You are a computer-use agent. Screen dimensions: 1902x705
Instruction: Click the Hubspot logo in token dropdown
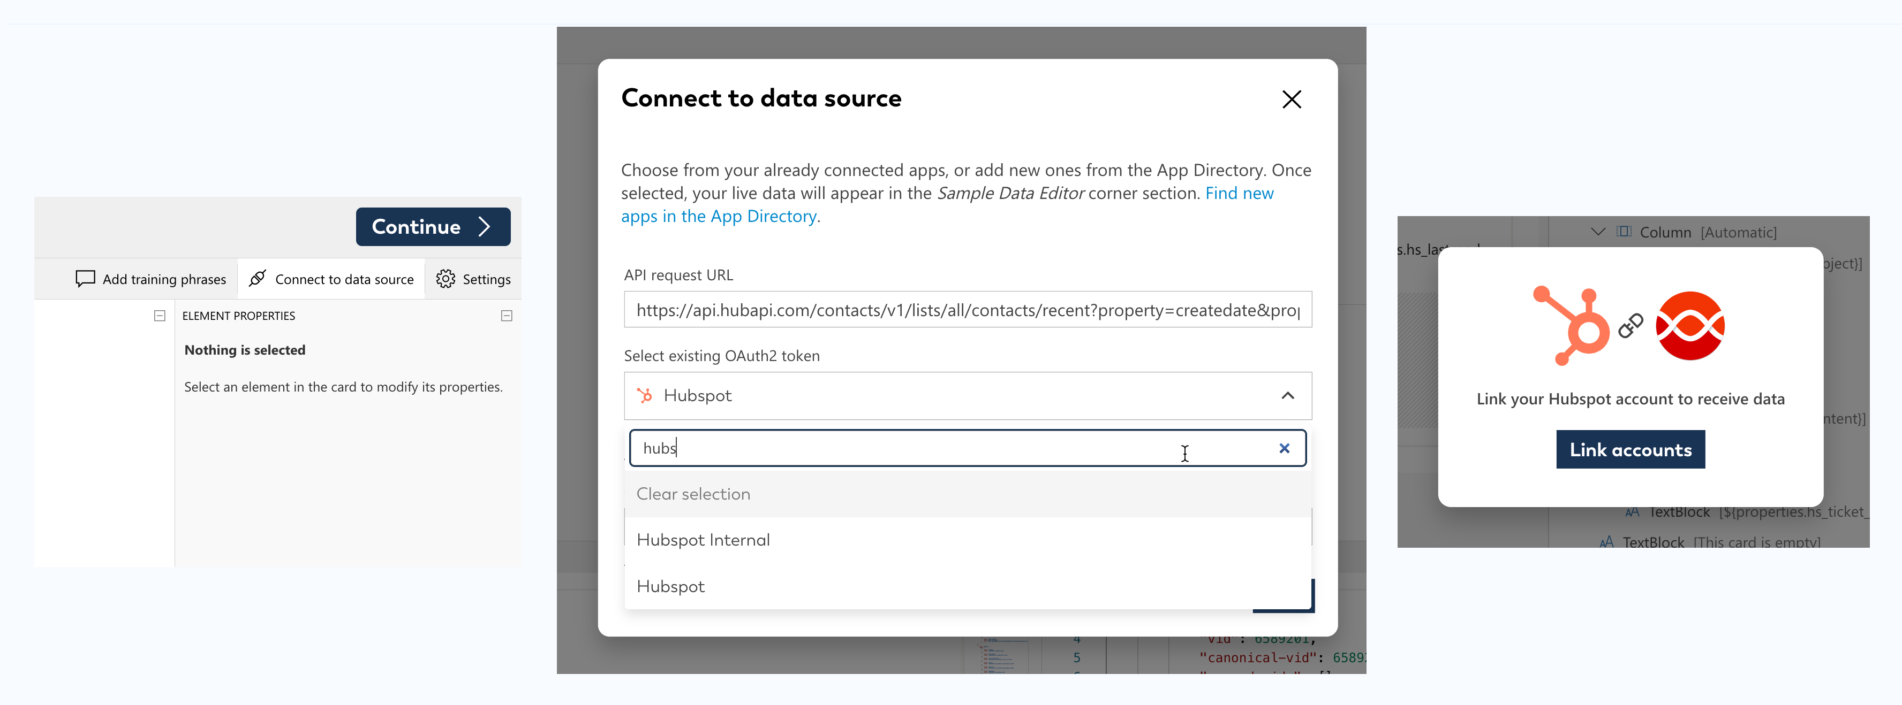645,396
